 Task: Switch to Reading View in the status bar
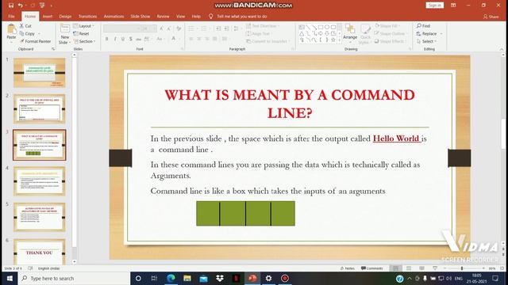[x=421, y=268]
